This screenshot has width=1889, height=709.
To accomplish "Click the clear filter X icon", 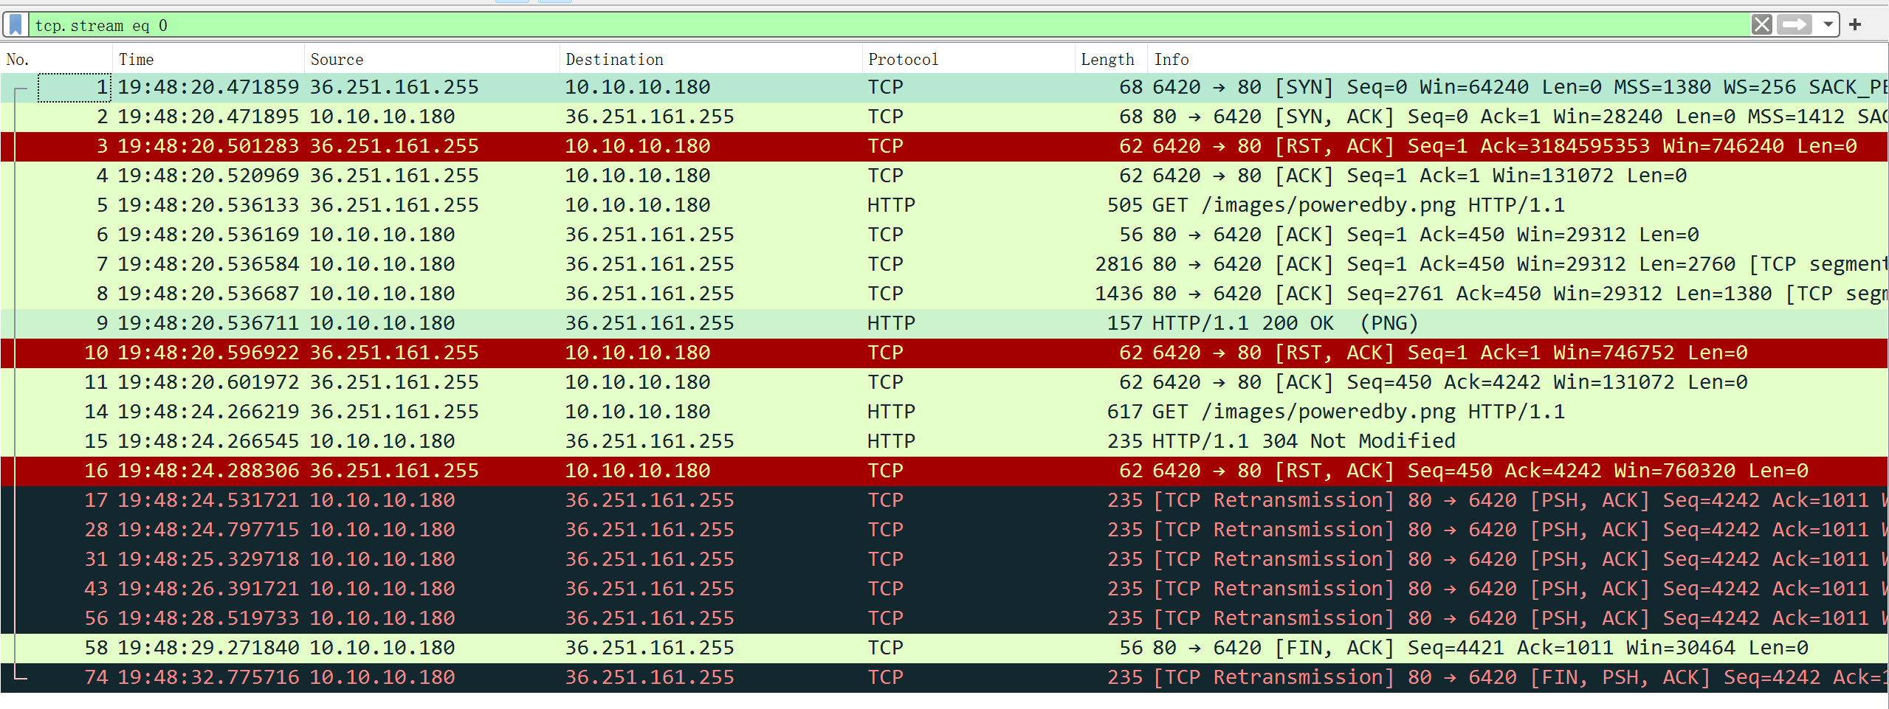I will [1763, 24].
